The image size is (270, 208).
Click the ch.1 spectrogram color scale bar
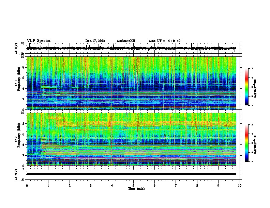pyautogui.click(x=246, y=87)
